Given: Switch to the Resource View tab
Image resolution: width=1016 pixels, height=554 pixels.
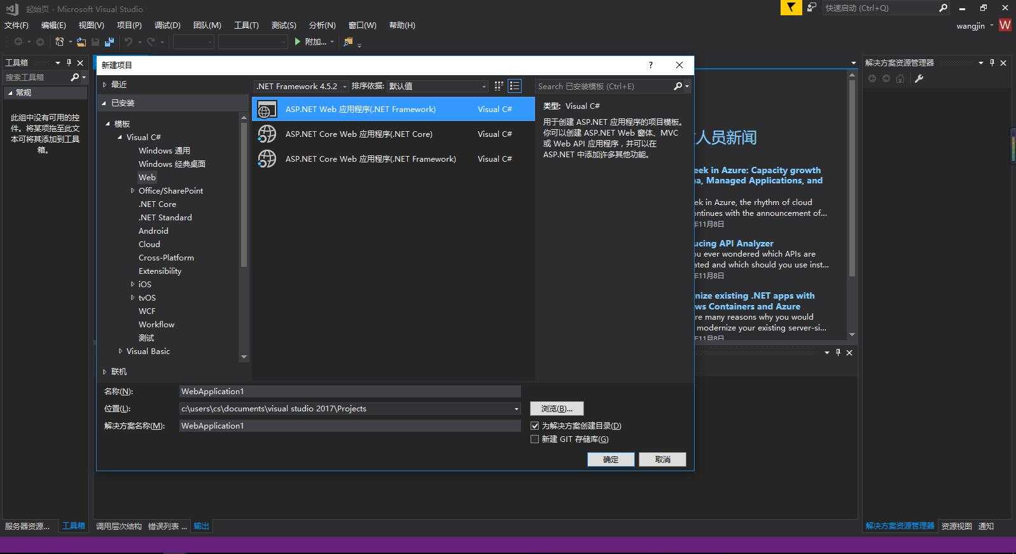Looking at the screenshot, I should (x=957, y=526).
